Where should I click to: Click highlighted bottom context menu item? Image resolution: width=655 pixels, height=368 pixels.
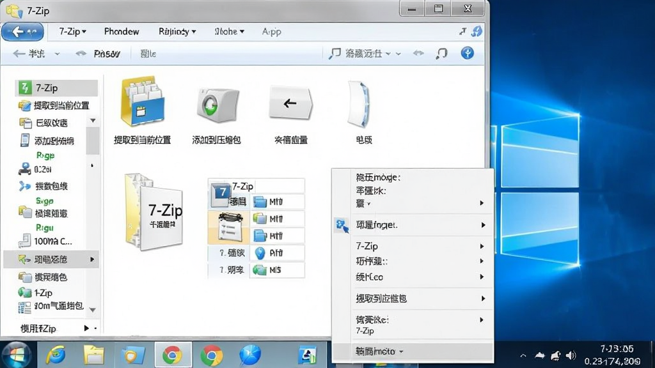[413, 351]
